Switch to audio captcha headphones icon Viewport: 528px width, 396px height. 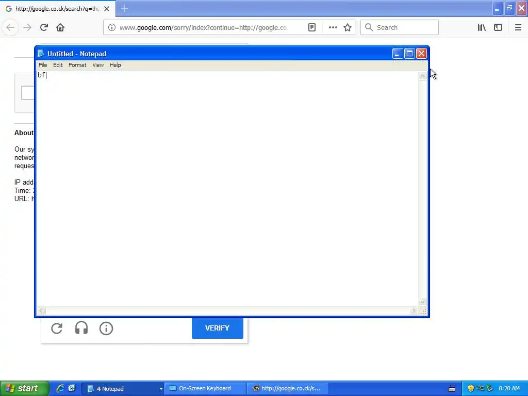pyautogui.click(x=81, y=328)
